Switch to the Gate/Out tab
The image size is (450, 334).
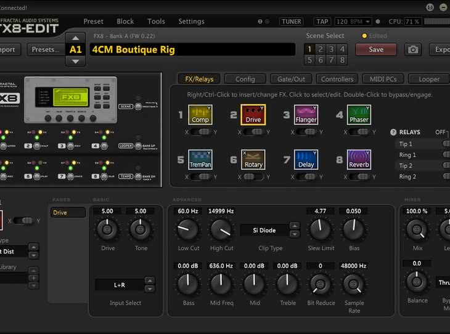[291, 79]
